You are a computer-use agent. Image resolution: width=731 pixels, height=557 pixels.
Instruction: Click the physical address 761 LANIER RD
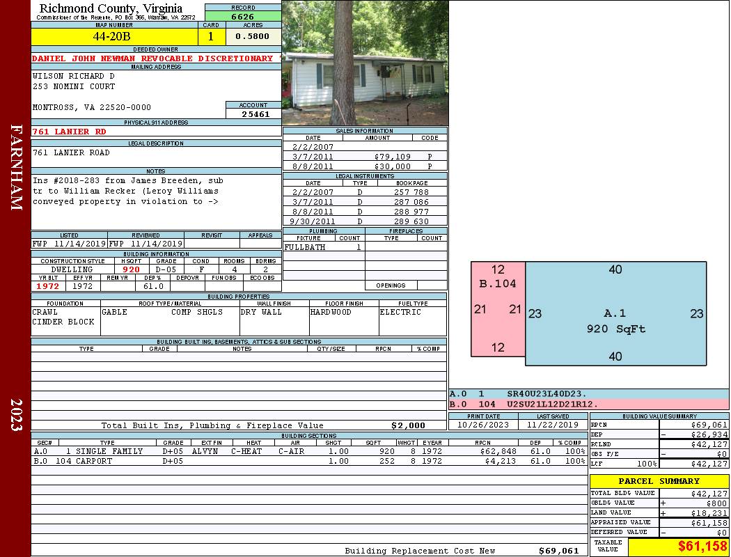70,132
